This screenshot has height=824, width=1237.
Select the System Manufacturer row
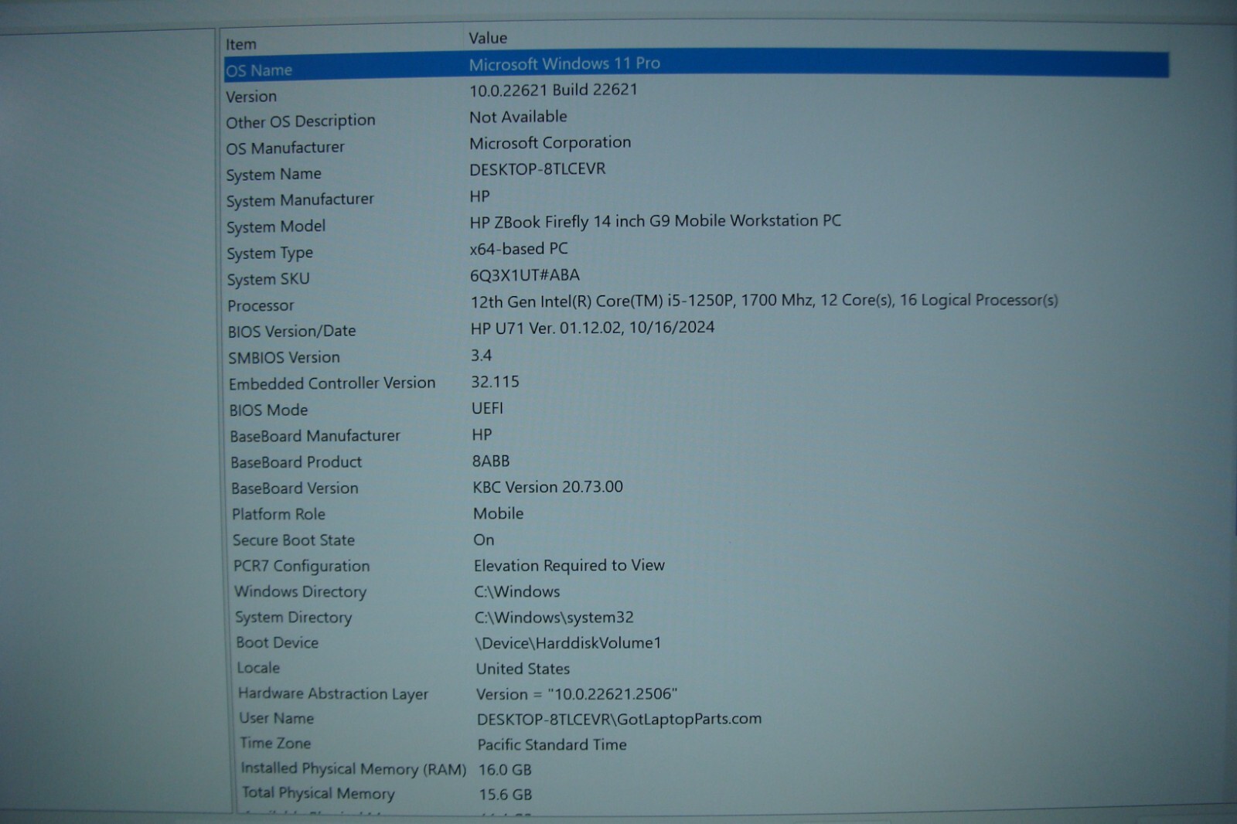click(300, 200)
